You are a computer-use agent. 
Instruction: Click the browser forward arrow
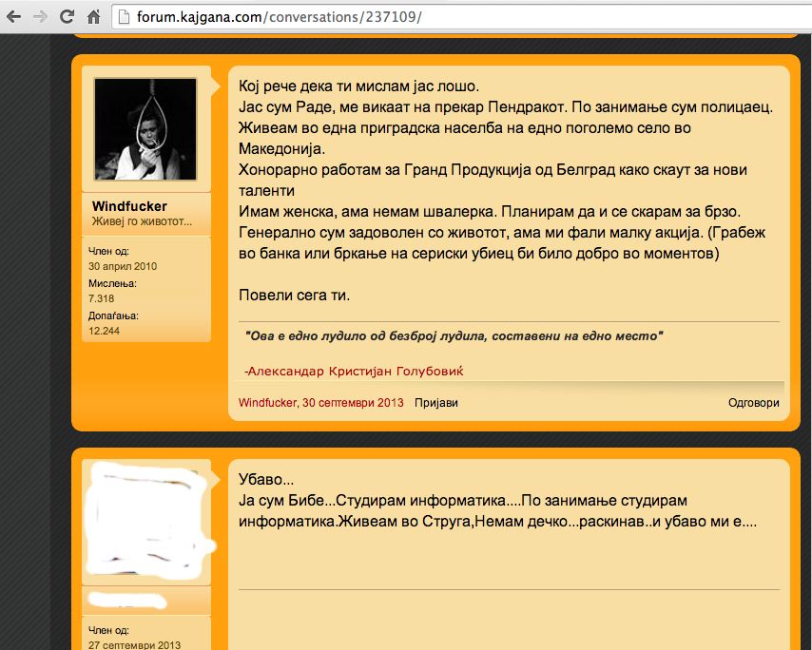[40, 17]
